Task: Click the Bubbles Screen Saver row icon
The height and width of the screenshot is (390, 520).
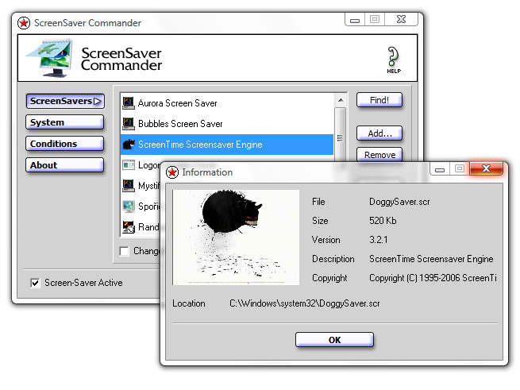Action: [129, 123]
